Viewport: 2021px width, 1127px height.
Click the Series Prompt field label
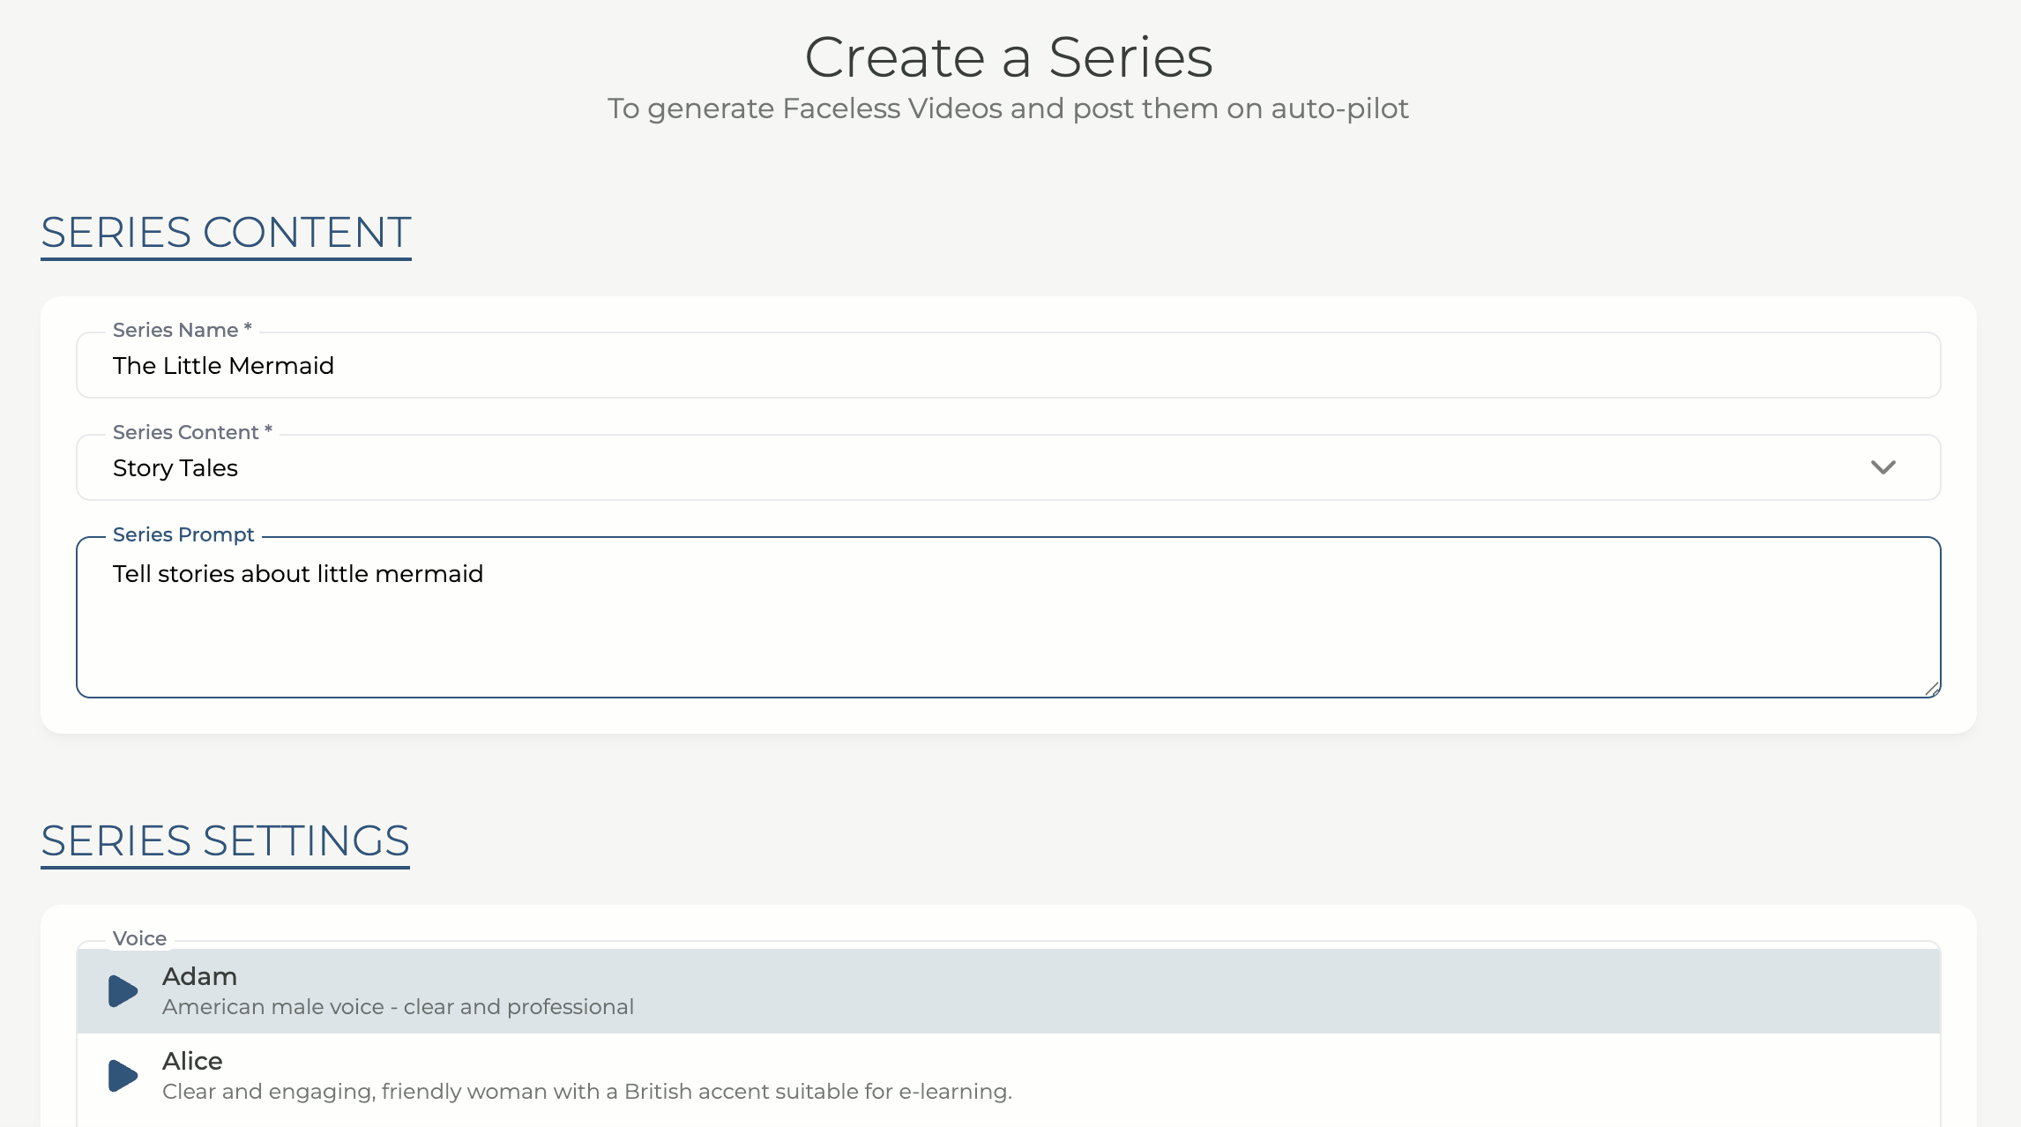pyautogui.click(x=183, y=534)
